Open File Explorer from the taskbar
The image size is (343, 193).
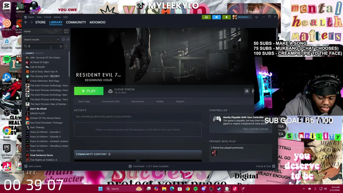(x=164, y=189)
